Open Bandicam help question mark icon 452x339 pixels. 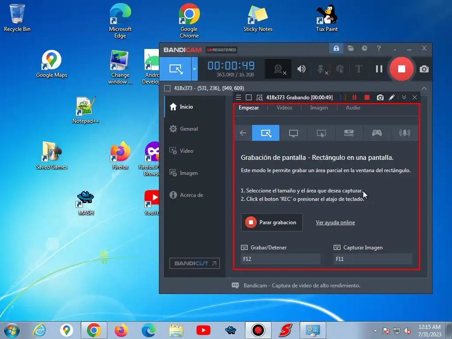click(379, 49)
